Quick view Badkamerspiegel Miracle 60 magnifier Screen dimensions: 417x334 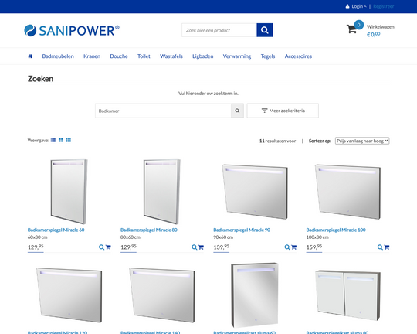101,247
